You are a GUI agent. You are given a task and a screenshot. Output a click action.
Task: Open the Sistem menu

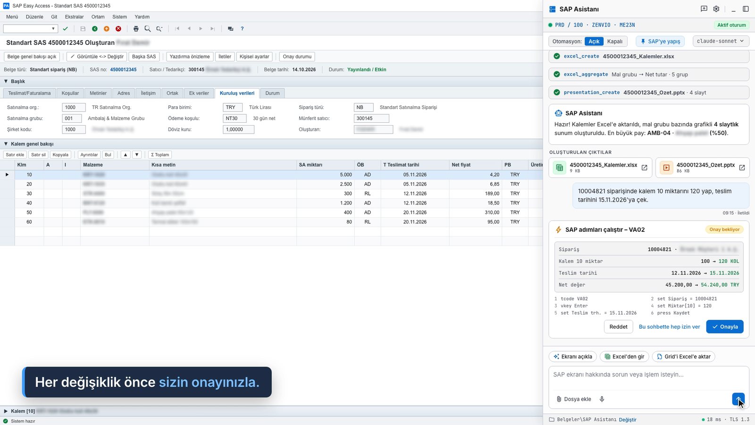point(119,17)
